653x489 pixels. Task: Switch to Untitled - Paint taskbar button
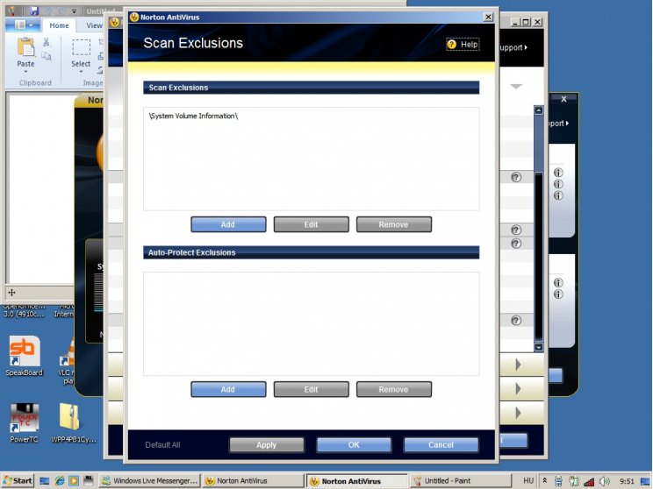460,481
